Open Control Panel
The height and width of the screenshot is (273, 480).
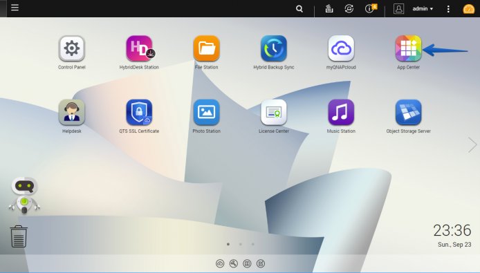pos(72,48)
